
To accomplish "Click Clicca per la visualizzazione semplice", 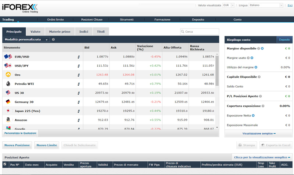I will [x=262, y=157].
